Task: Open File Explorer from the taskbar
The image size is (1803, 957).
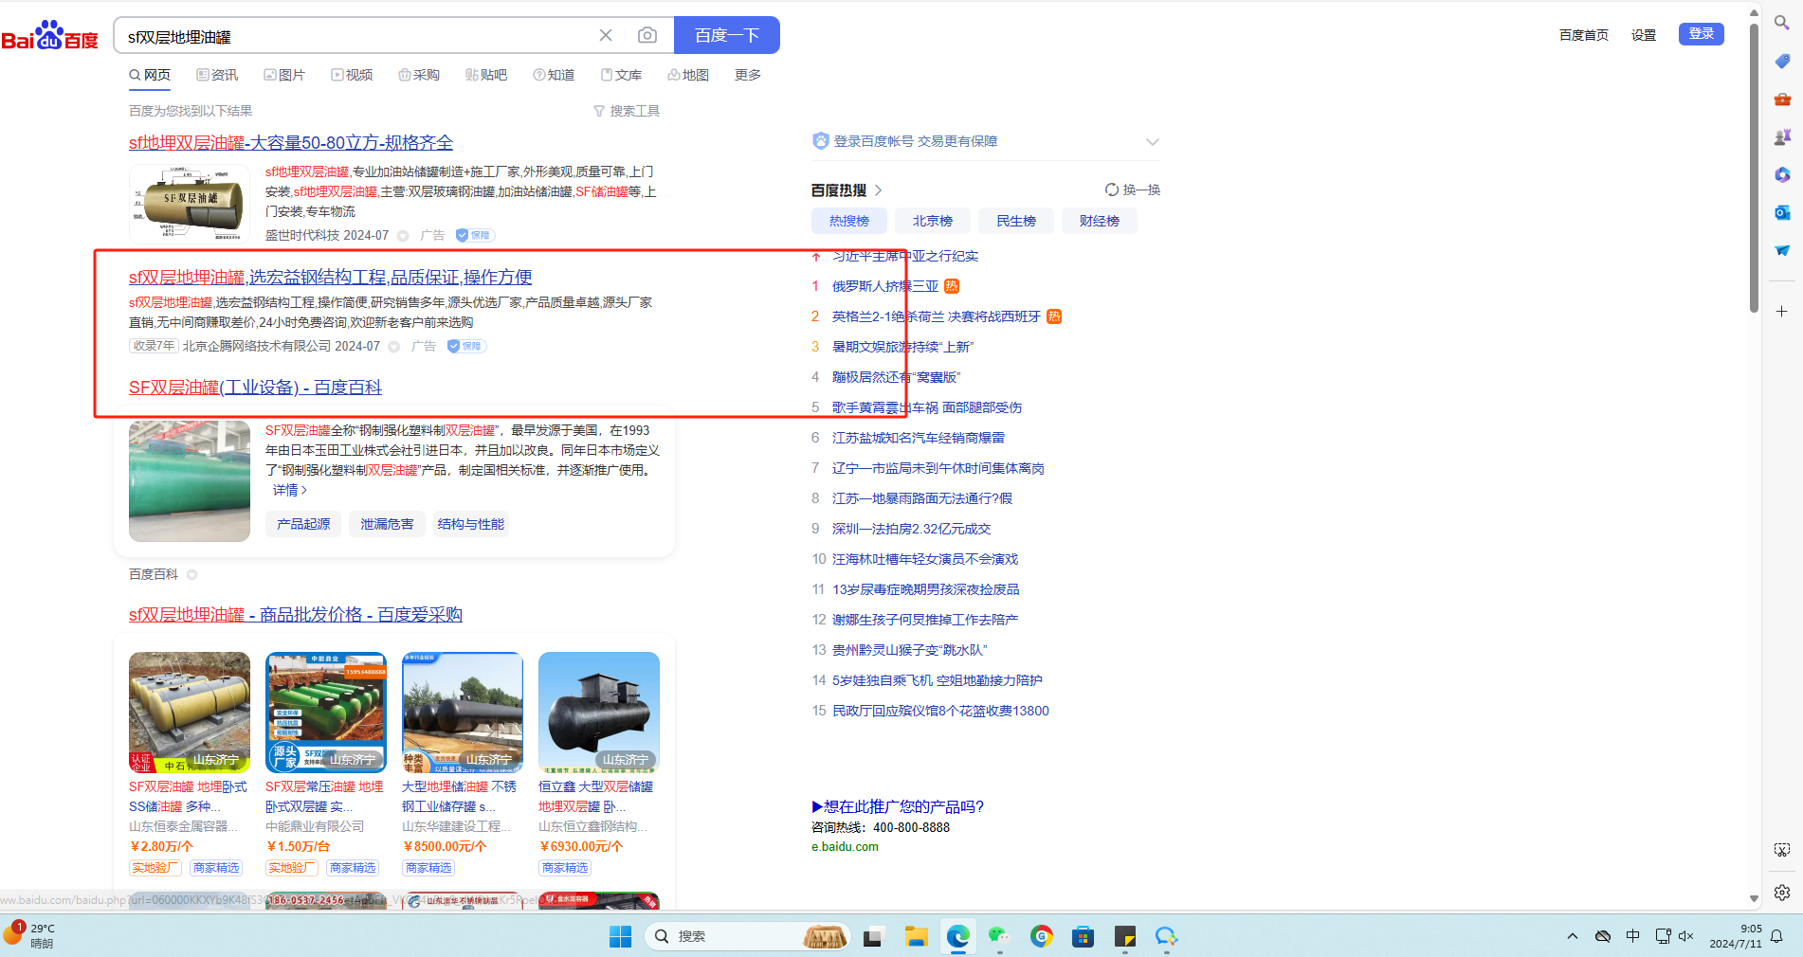Action: point(916,937)
